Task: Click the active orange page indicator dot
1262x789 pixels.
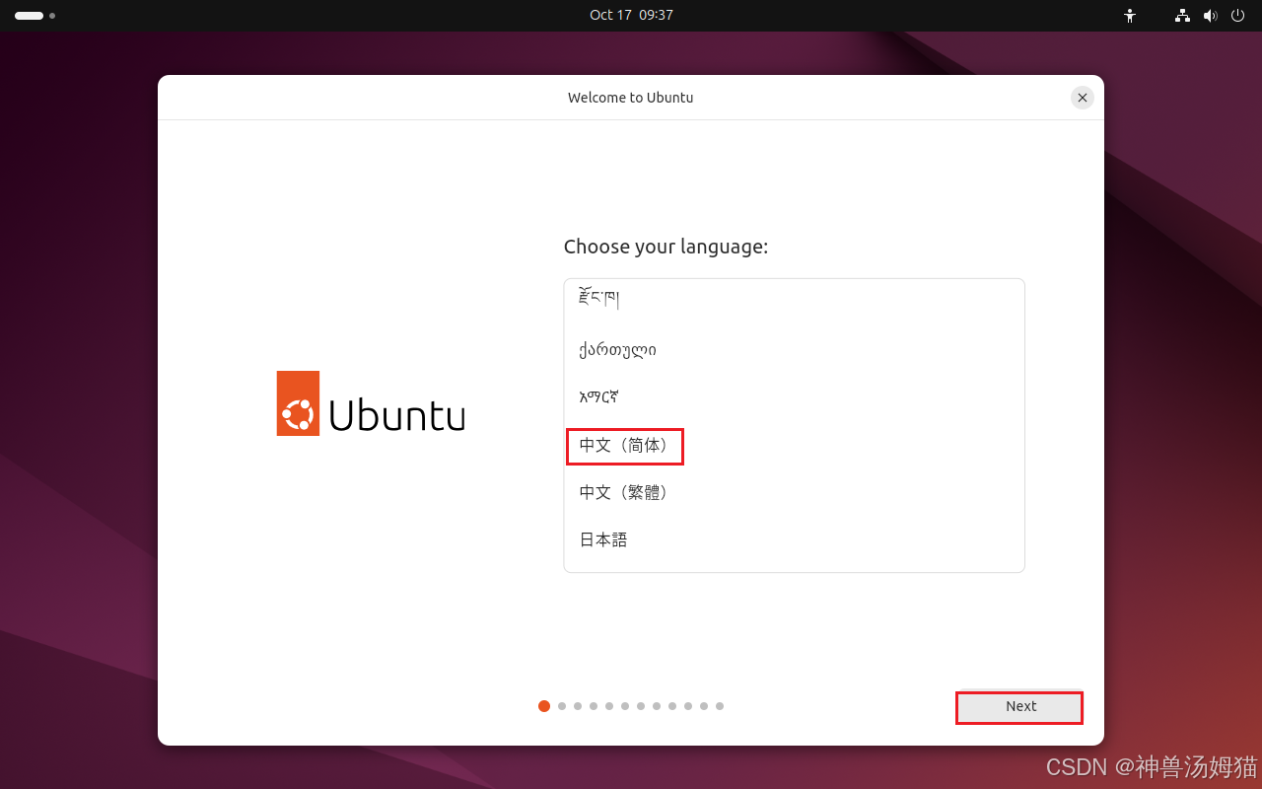Action: [x=544, y=706]
